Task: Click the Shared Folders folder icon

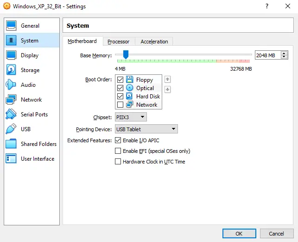Action: pyautogui.click(x=11, y=144)
